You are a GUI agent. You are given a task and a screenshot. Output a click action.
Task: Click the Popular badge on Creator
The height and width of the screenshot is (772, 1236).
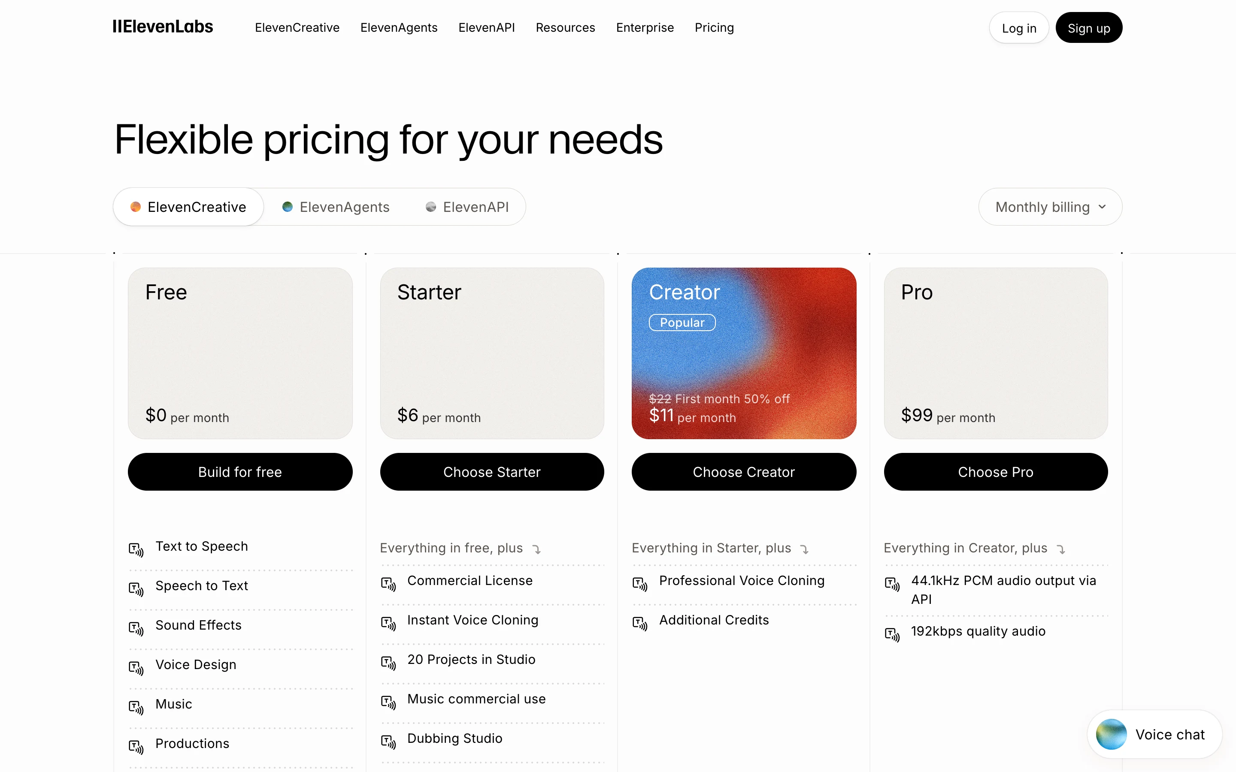[x=682, y=323]
